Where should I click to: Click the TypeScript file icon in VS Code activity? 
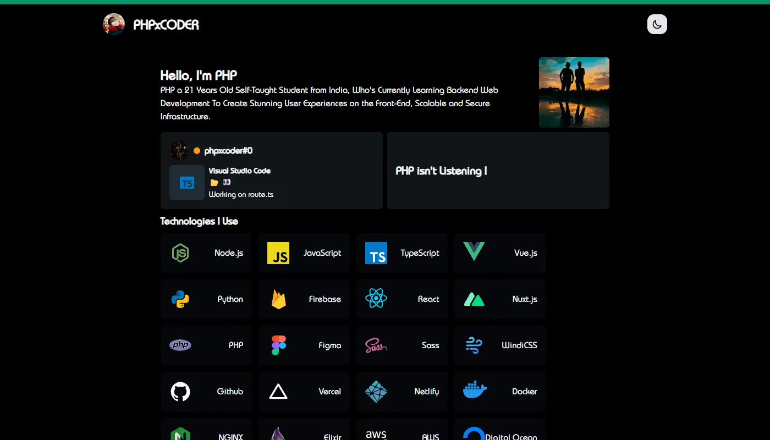187,183
